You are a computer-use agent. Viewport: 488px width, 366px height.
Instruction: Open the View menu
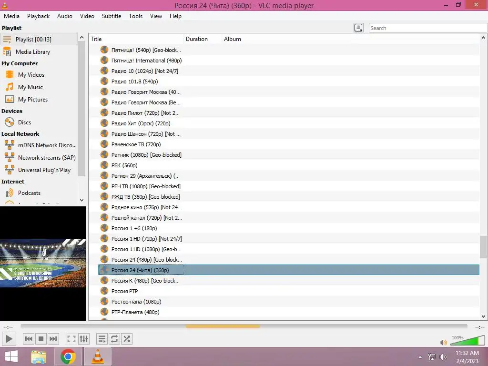click(x=156, y=16)
